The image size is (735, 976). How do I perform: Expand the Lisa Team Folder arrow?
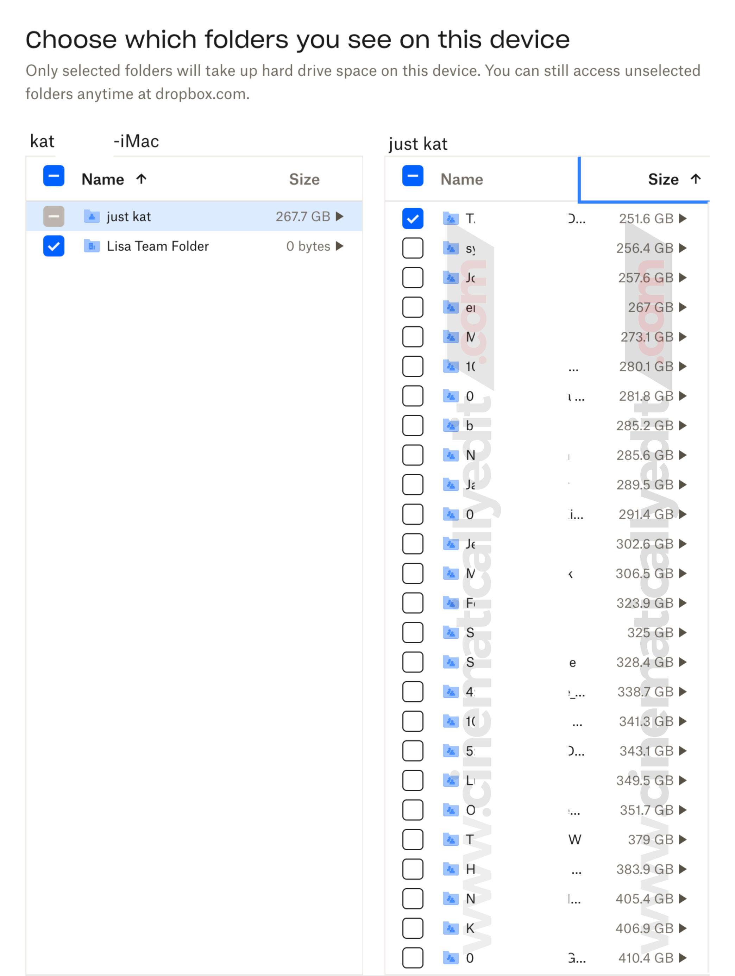(x=339, y=246)
